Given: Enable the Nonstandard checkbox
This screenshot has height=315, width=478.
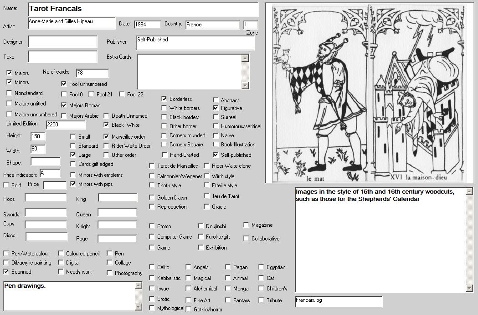Looking at the screenshot, I should click(x=10, y=93).
